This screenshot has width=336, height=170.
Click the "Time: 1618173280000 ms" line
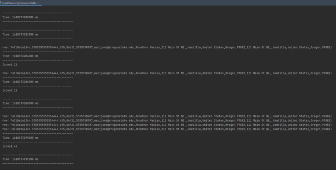click(x=20, y=17)
